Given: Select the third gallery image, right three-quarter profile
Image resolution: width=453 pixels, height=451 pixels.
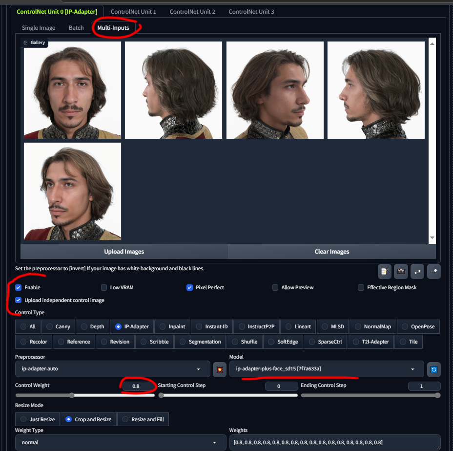Looking at the screenshot, I should point(275,90).
